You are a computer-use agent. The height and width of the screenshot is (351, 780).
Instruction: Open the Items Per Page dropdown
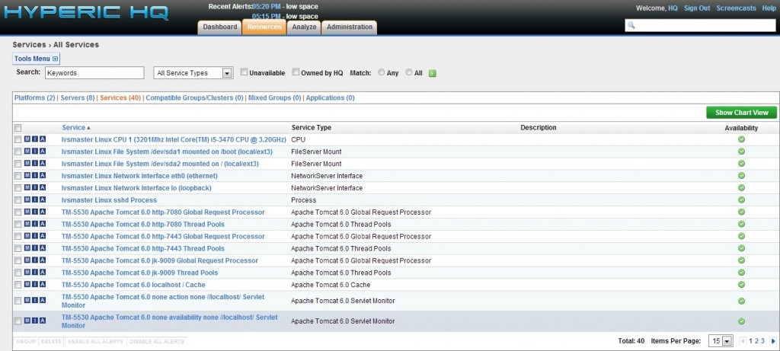pyautogui.click(x=721, y=341)
